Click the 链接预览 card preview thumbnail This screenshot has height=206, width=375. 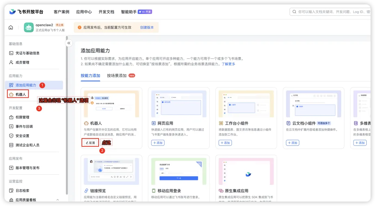pos(111,171)
